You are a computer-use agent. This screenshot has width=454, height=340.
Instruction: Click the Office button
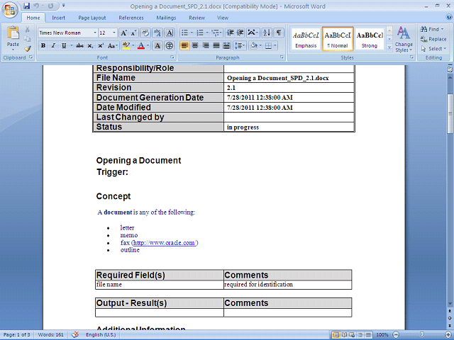coord(10,10)
